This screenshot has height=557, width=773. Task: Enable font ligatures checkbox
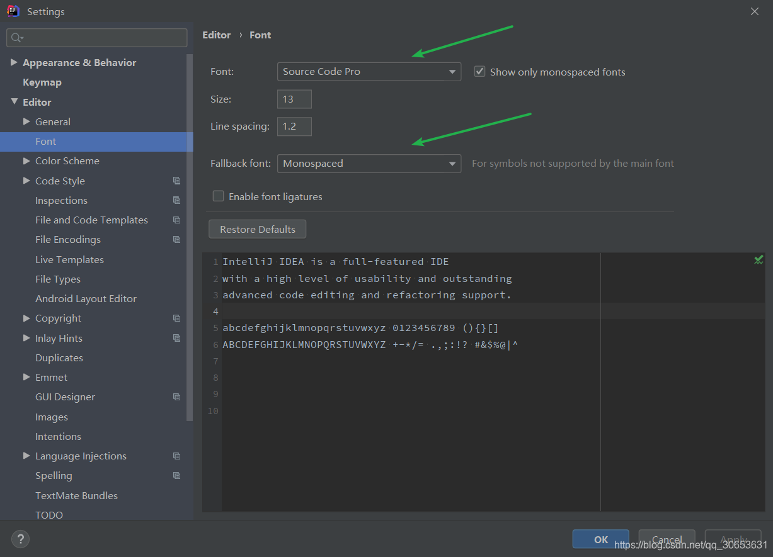(x=218, y=196)
